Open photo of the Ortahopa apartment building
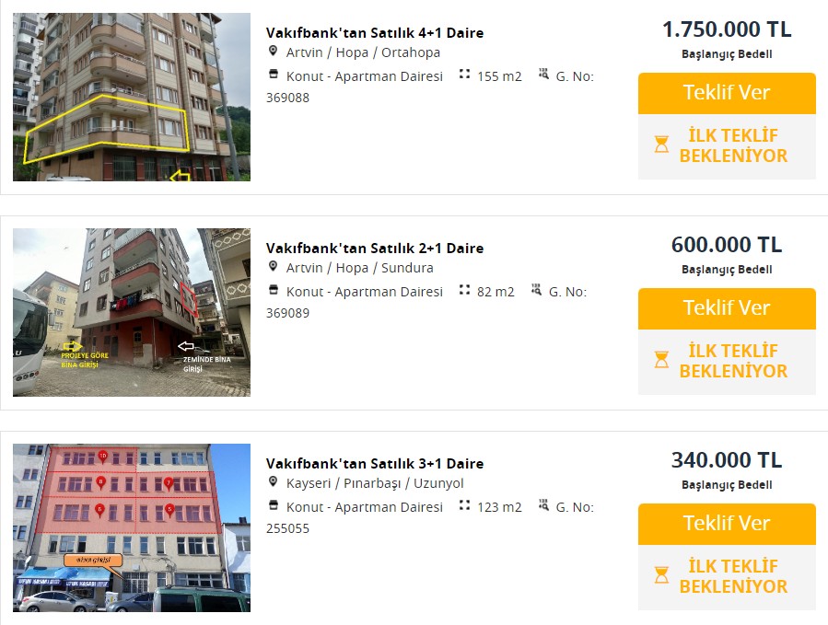 pyautogui.click(x=132, y=97)
